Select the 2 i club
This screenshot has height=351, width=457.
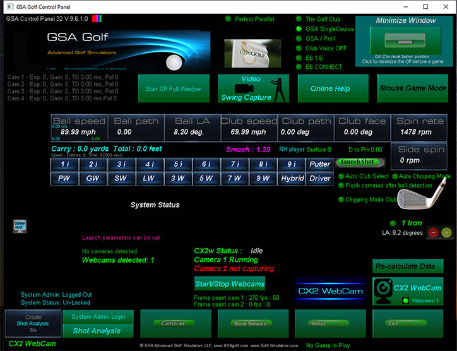click(x=93, y=164)
